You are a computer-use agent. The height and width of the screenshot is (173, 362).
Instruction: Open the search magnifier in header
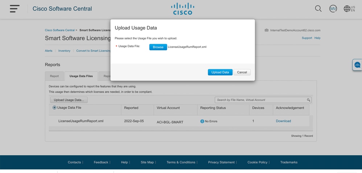click(318, 9)
